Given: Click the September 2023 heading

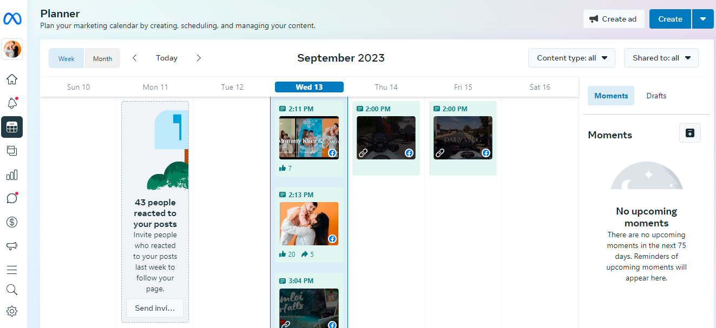Looking at the screenshot, I should tap(341, 58).
